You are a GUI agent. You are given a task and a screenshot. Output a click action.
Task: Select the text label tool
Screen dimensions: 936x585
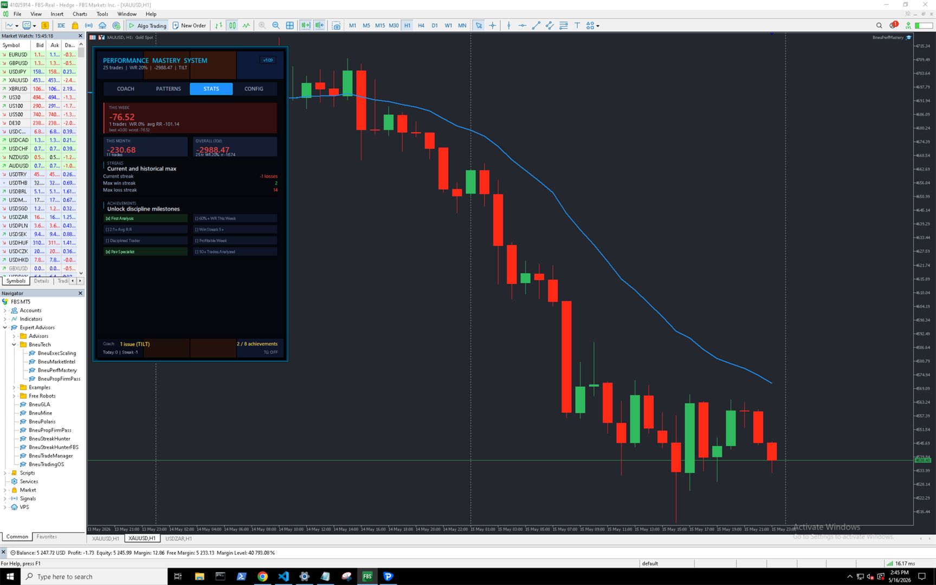(577, 25)
